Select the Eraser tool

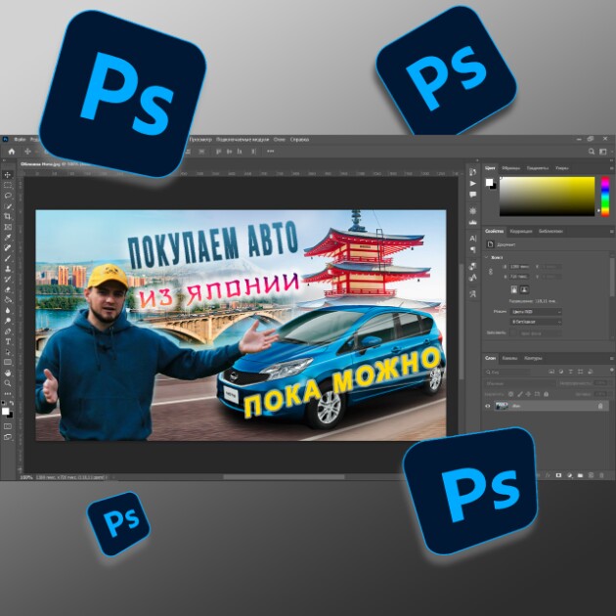coord(8,289)
